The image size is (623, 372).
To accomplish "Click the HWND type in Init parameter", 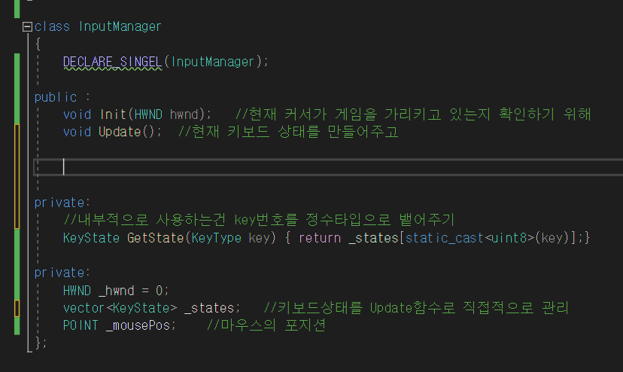I will click(148, 114).
